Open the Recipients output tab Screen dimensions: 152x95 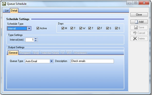(x=25, y=53)
